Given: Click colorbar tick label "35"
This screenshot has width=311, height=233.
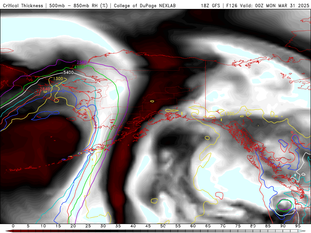Looking at the screenshot, I should click(118, 226).
